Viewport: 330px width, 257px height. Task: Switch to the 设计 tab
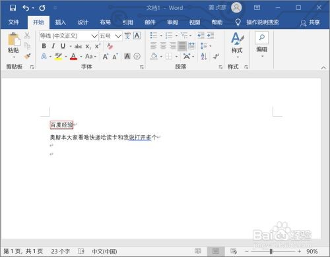[83, 22]
